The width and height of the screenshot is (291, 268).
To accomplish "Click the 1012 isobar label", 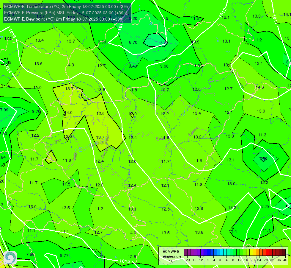I will coord(223,13).
